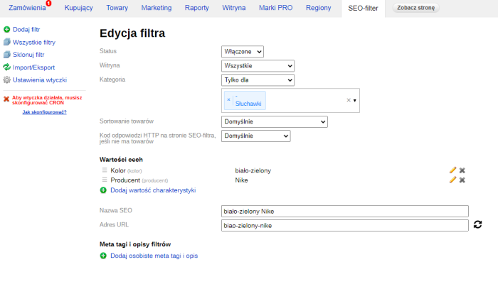Click green plus icon beside Dodaj osobiste meta tagi

[x=103, y=256]
